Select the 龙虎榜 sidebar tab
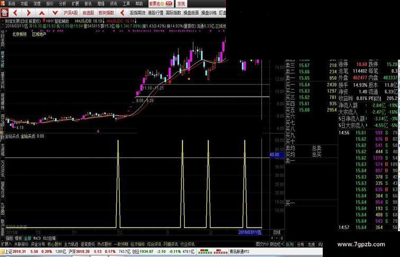The height and width of the screenshot is (257, 400). [x=2, y=150]
